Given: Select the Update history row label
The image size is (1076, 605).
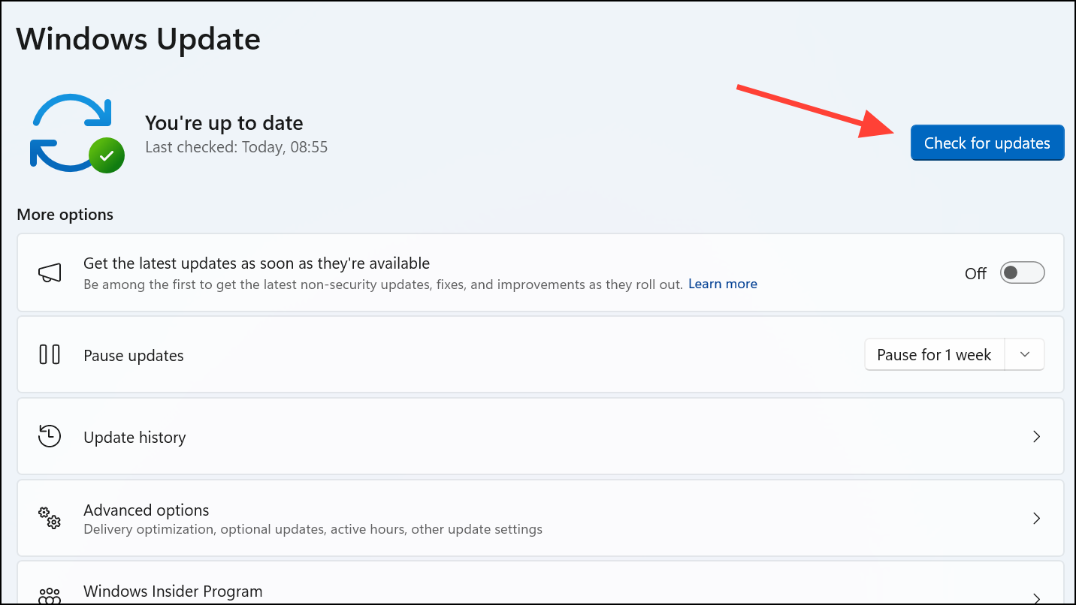Looking at the screenshot, I should [x=134, y=437].
